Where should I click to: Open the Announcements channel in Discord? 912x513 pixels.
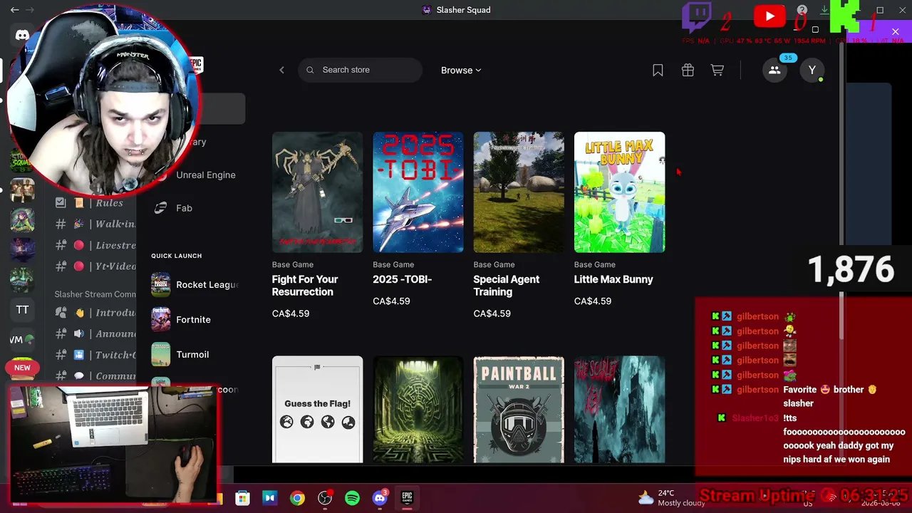pos(95,333)
